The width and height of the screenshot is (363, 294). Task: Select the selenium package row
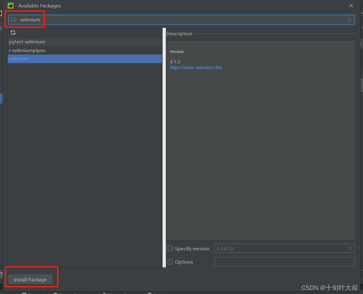85,59
